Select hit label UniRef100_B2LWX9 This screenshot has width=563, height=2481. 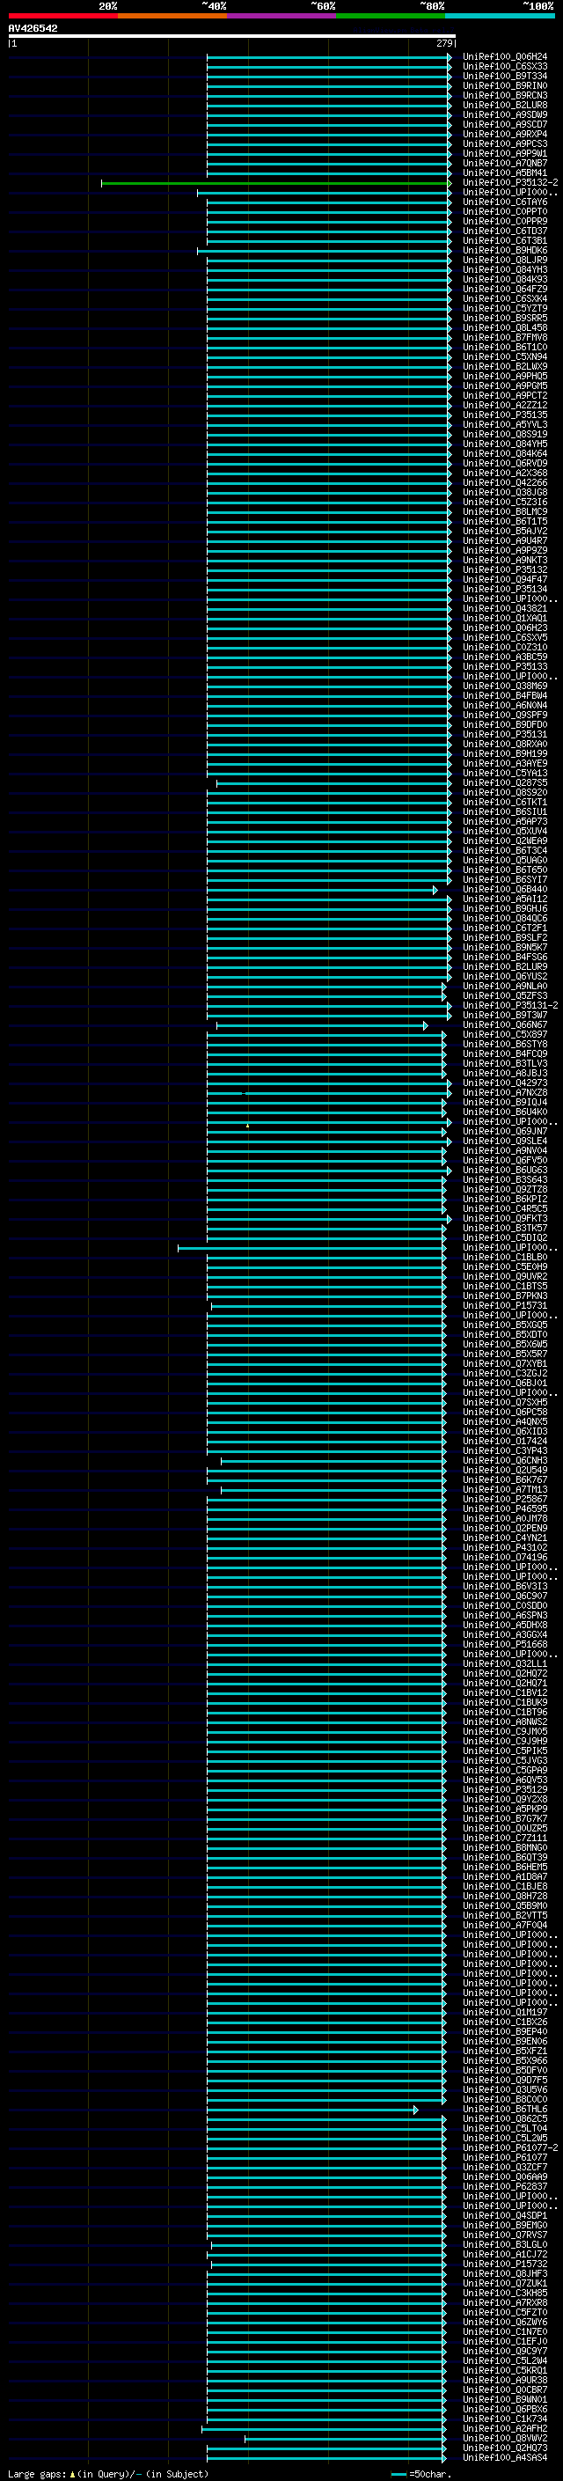[x=504, y=367]
